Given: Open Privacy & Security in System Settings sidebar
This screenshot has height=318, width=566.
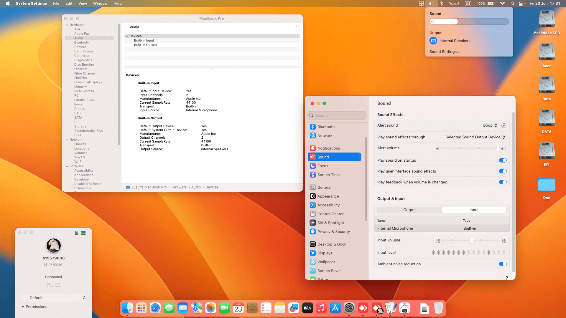Looking at the screenshot, I should coord(334,231).
